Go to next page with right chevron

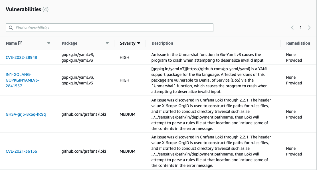click(x=309, y=28)
